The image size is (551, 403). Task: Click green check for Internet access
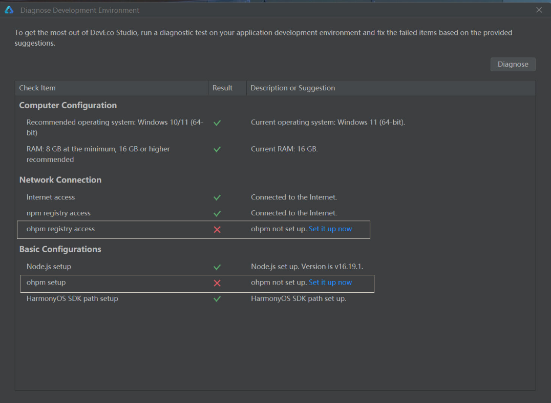pyautogui.click(x=217, y=197)
